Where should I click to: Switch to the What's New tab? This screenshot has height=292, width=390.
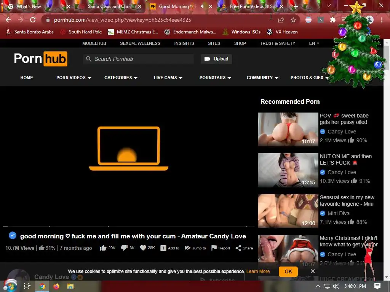click(29, 6)
